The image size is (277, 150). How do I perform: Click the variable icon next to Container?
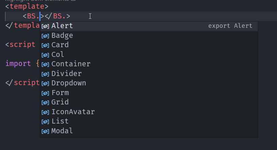click(x=45, y=65)
